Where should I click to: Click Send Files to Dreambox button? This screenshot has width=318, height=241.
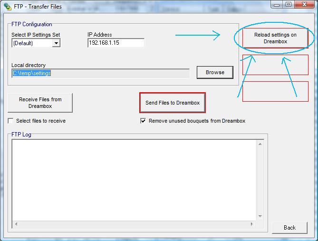173,103
